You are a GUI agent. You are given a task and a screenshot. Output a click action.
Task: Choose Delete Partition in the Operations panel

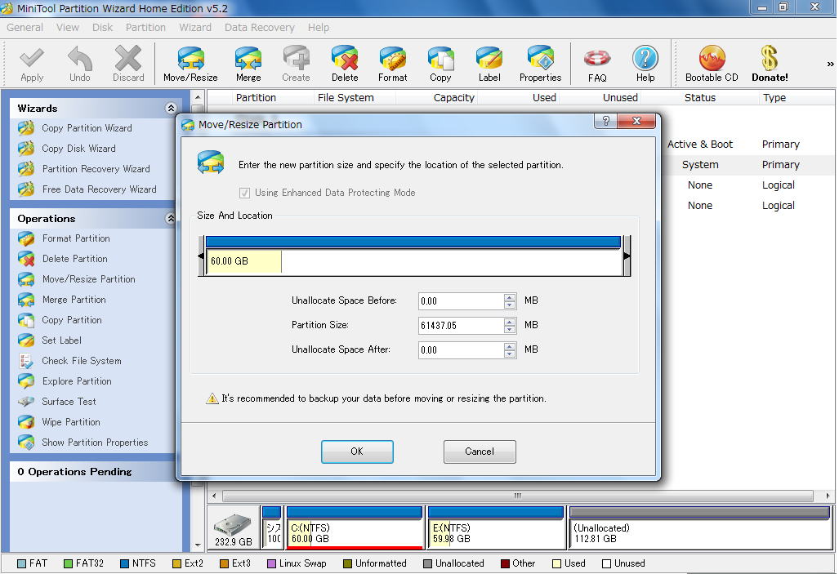pos(74,258)
